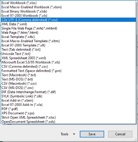Viewport: 138px width, 142px height.
Task: Pick Excel 97-2003 Add-in (*.xla)
Action: pos(68,104)
